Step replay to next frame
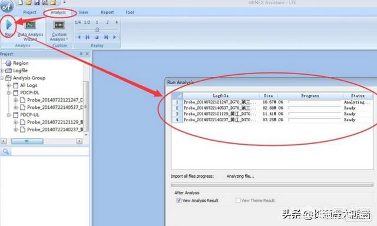 point(106,37)
